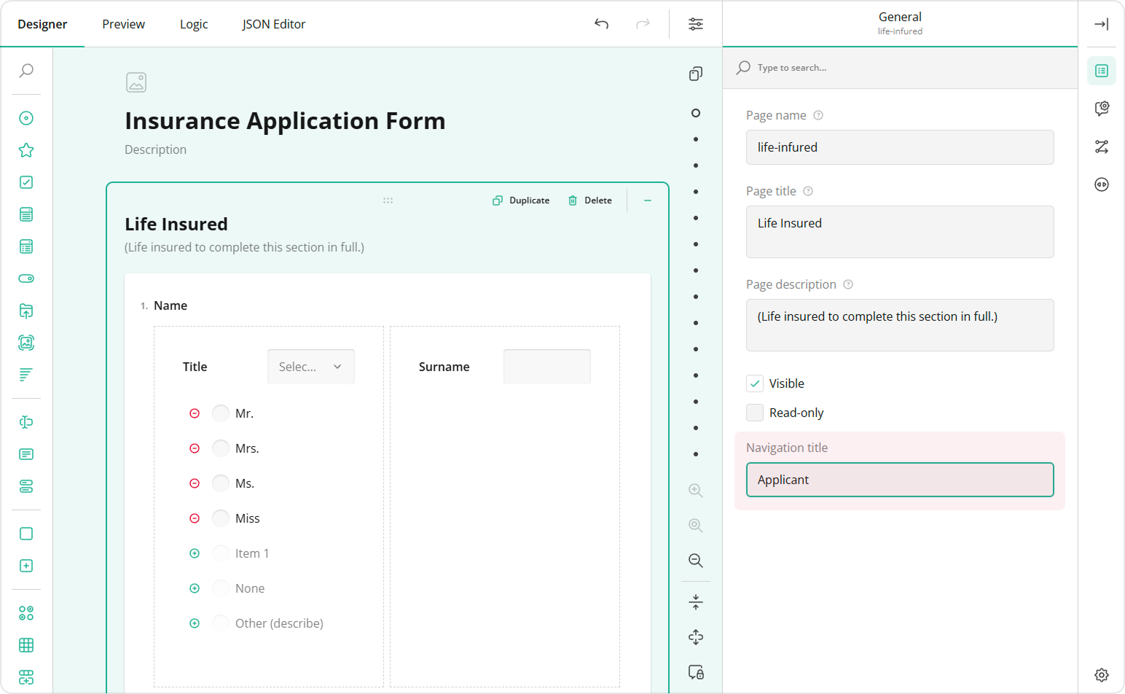Open the JSON Editor tab
Screen dimensions: 1125x694
(273, 24)
